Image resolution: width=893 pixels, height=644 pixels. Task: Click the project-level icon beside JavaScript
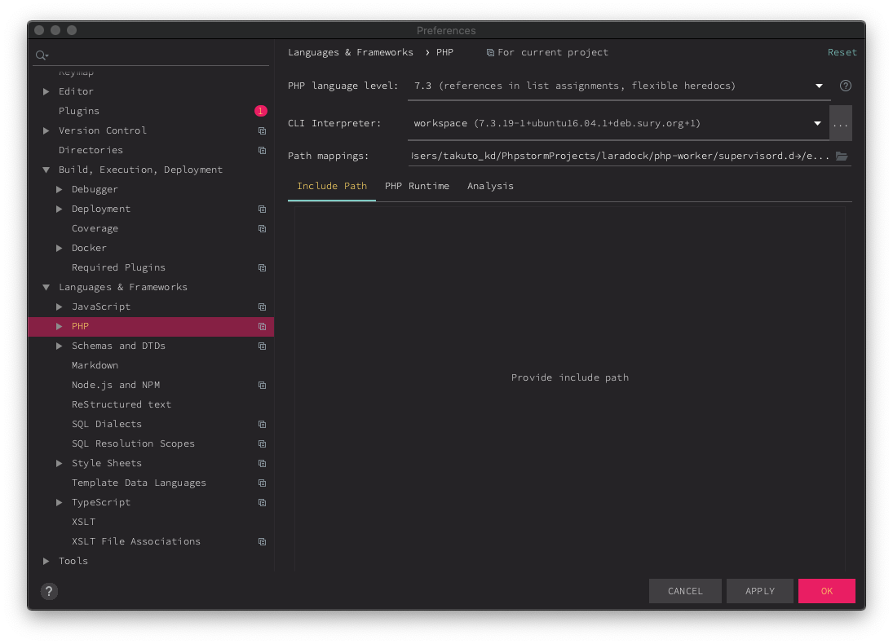(262, 307)
